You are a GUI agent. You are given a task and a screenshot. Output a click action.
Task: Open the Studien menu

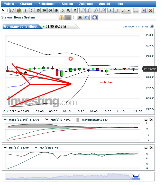(67, 4)
